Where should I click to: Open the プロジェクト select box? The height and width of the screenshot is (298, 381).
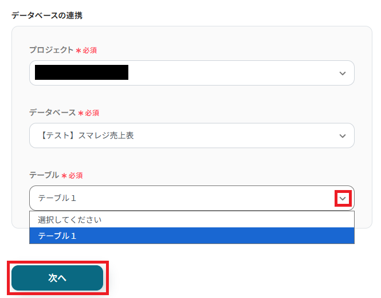click(191, 73)
